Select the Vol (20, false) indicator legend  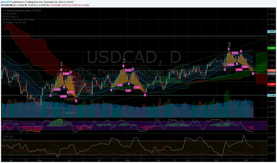coord(10,13)
